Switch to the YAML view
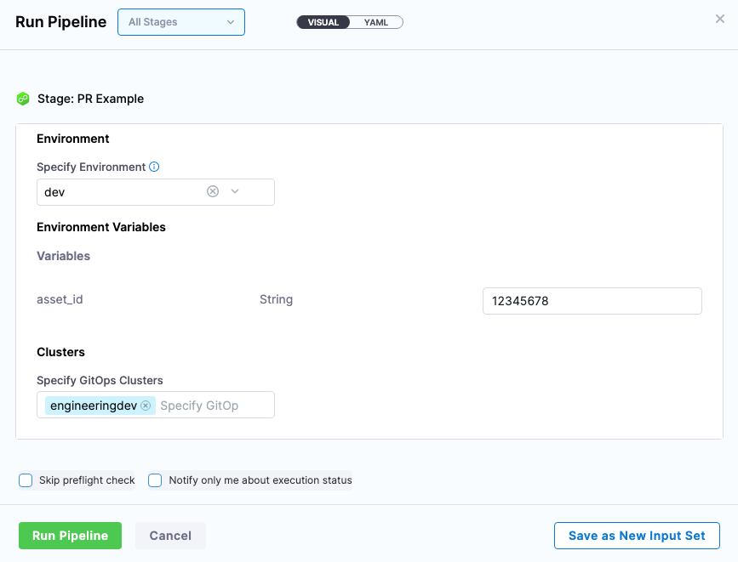This screenshot has height=562, width=738. pos(376,22)
